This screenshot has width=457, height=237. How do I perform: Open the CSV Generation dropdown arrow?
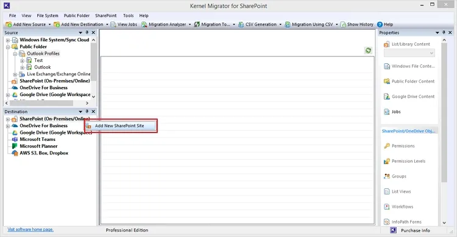[x=280, y=24]
